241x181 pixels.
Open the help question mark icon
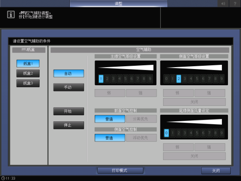235,3
